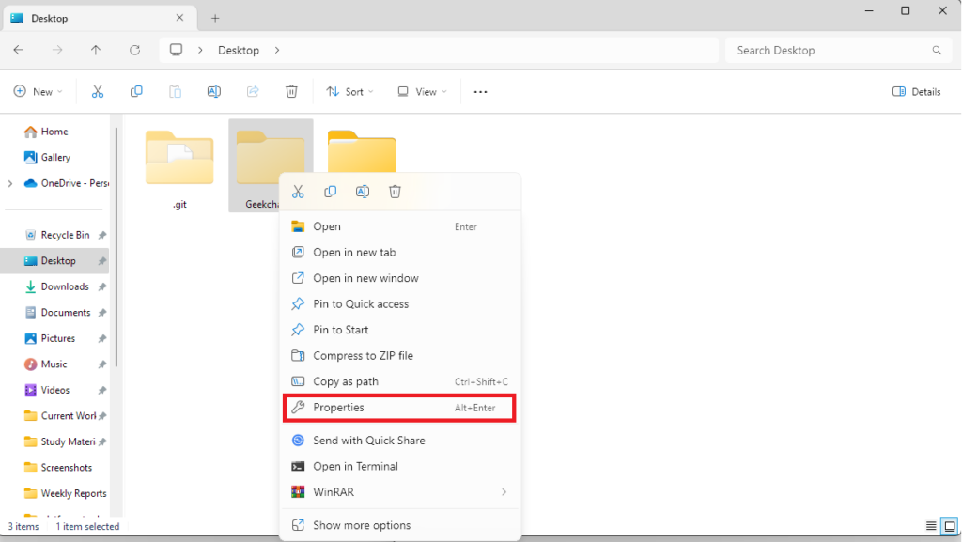962x542 pixels.
Task: Toggle the Details pane button
Action: [916, 92]
